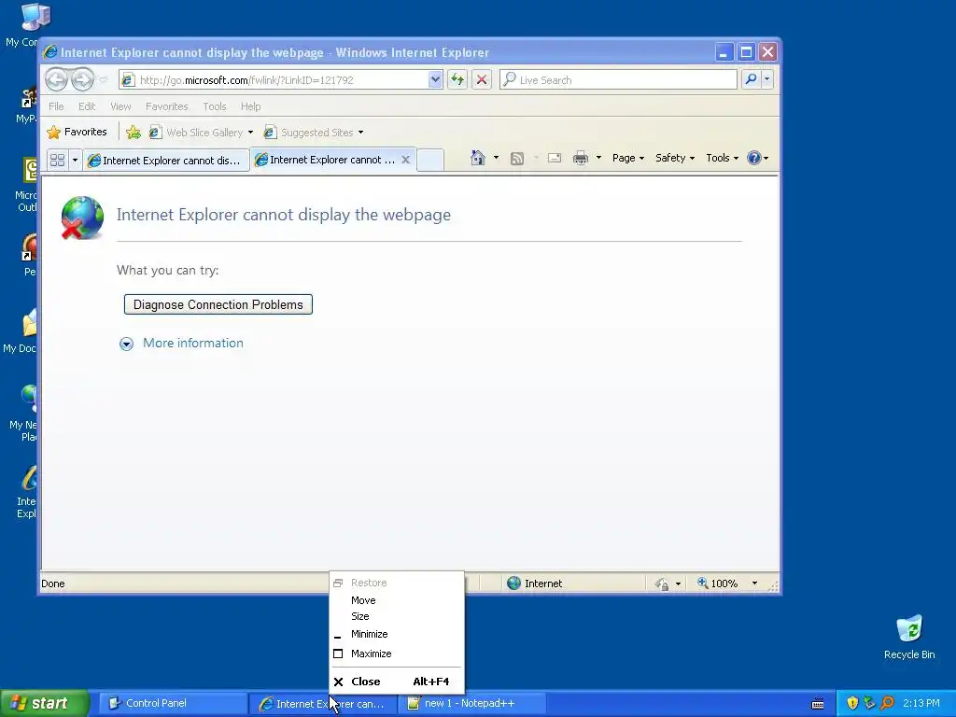This screenshot has width=956, height=717.
Task: Open Help blue question mark icon
Action: point(753,158)
